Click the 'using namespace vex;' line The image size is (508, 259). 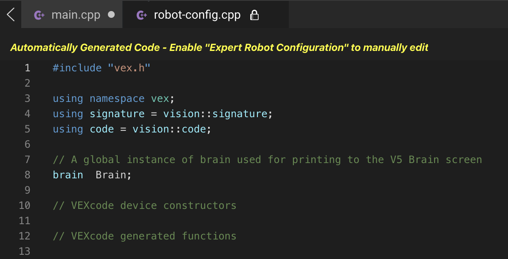pyautogui.click(x=114, y=99)
